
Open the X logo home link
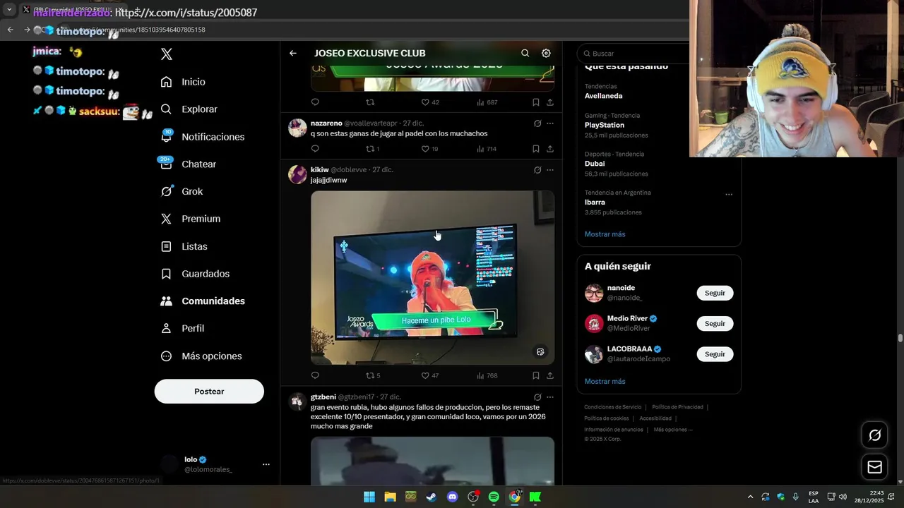tap(167, 54)
